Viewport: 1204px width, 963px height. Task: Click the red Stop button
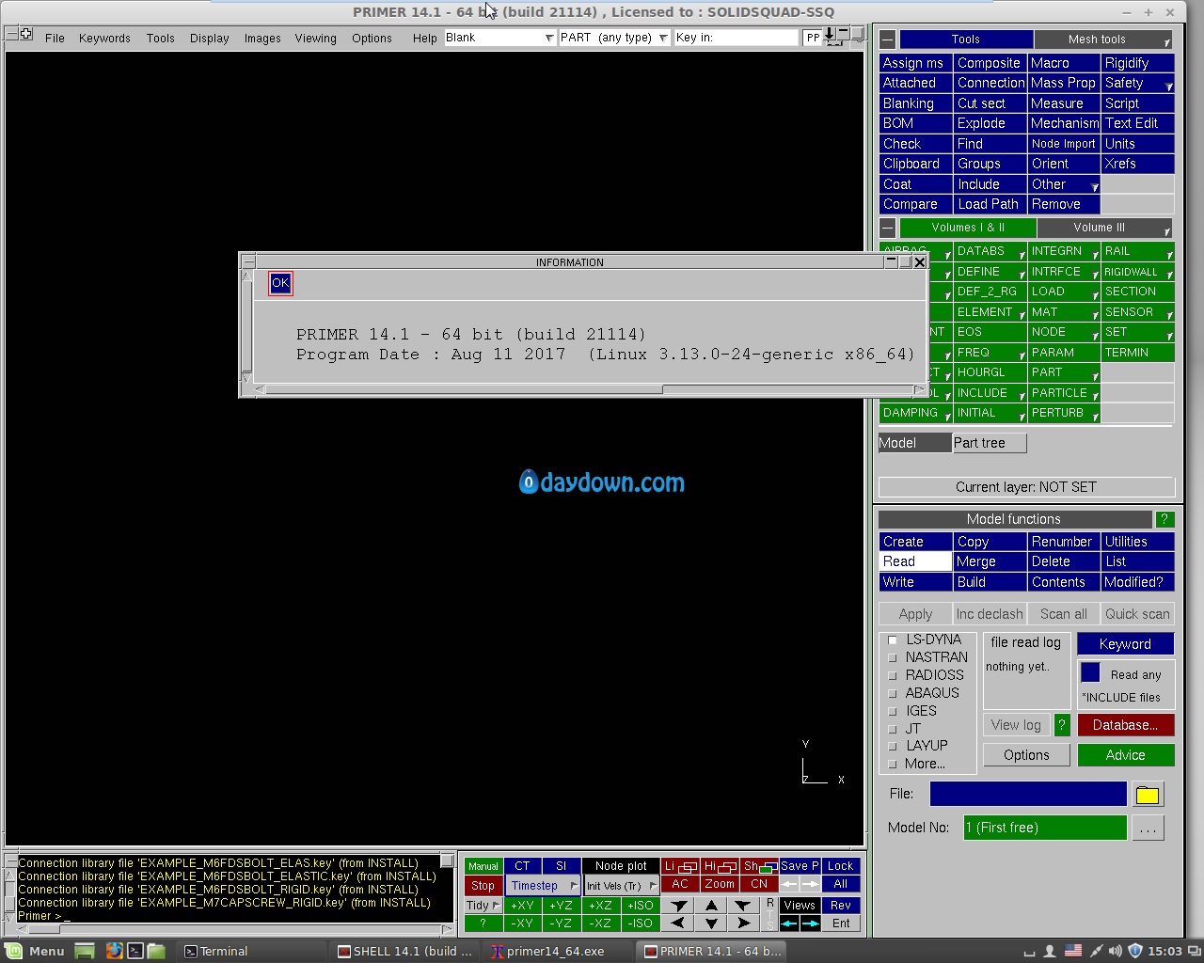click(483, 886)
